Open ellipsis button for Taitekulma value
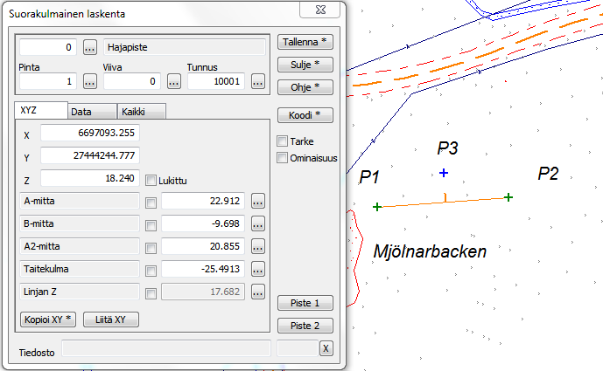Image resolution: width=603 pixels, height=371 pixels. pyautogui.click(x=257, y=269)
